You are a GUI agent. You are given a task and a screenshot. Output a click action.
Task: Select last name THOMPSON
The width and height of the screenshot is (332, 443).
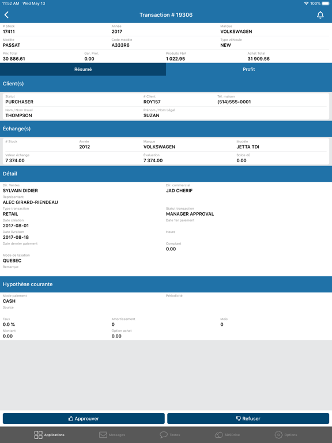click(x=18, y=115)
